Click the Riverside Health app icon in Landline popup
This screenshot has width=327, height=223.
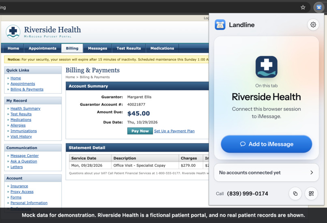coord(266,66)
